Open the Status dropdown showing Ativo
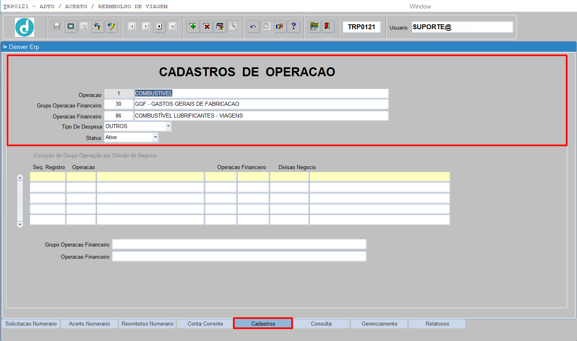Viewport: 577px width, 341px height. 155,137
